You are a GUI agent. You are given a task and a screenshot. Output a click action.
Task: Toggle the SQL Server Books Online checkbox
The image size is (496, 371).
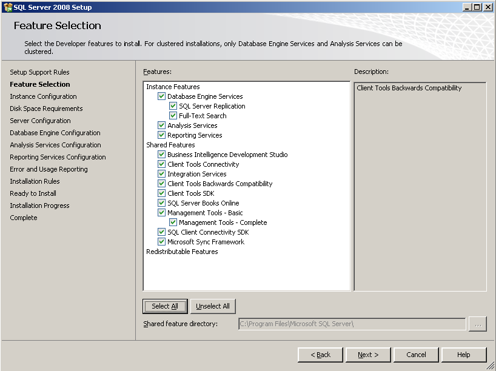pos(161,202)
